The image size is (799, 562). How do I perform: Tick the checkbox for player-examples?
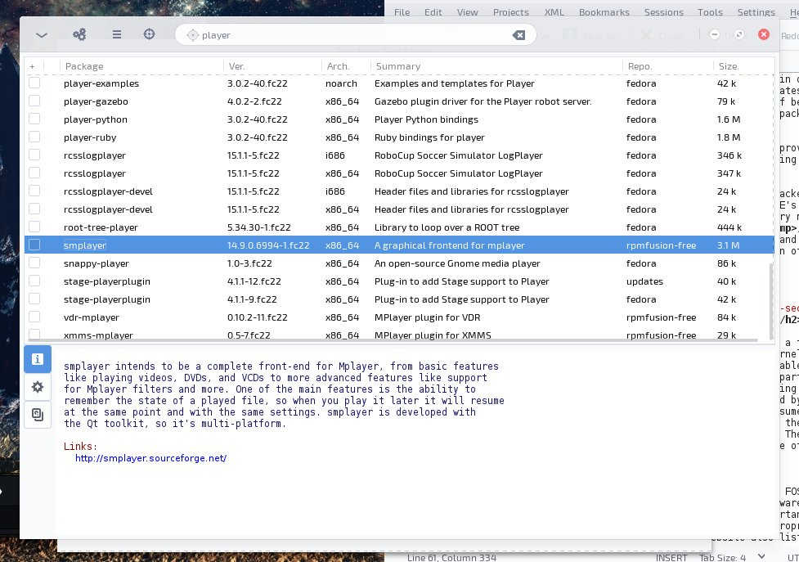[x=34, y=83]
